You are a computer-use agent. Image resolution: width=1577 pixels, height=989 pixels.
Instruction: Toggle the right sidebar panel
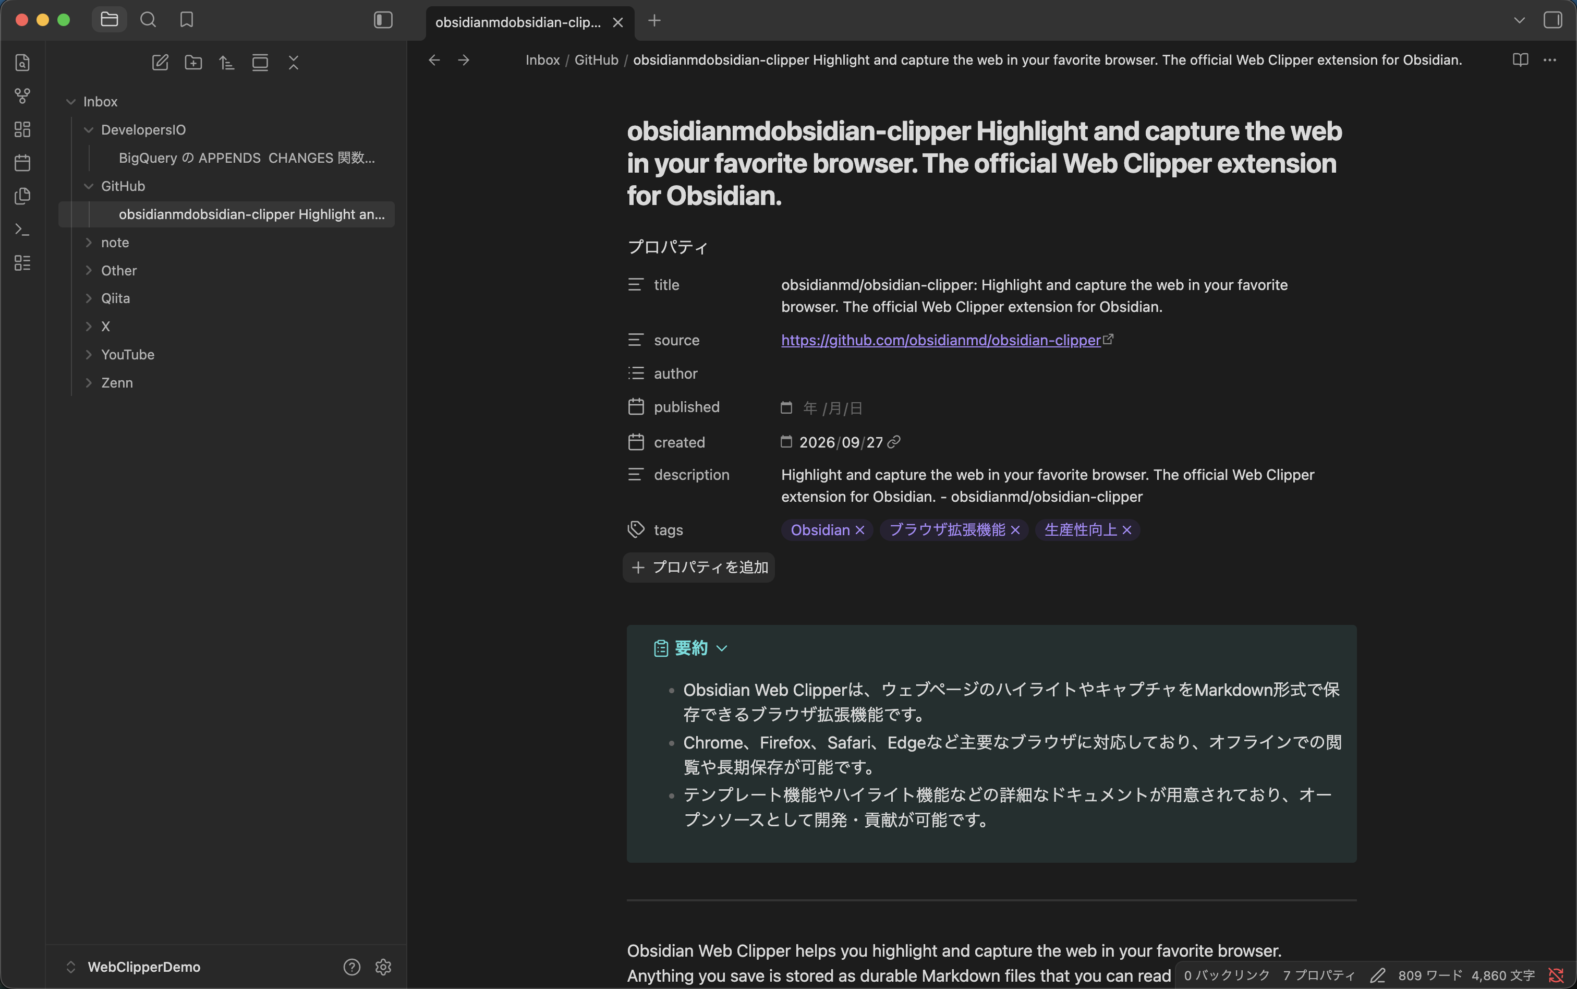(x=1553, y=20)
